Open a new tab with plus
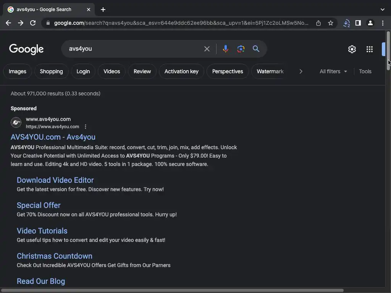This screenshot has height=293, width=391. (x=103, y=10)
